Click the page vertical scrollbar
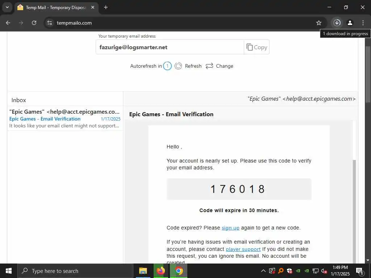 (368, 74)
